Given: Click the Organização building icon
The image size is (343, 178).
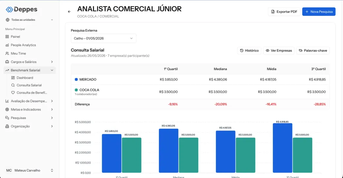Looking at the screenshot, I should pos(7,126).
